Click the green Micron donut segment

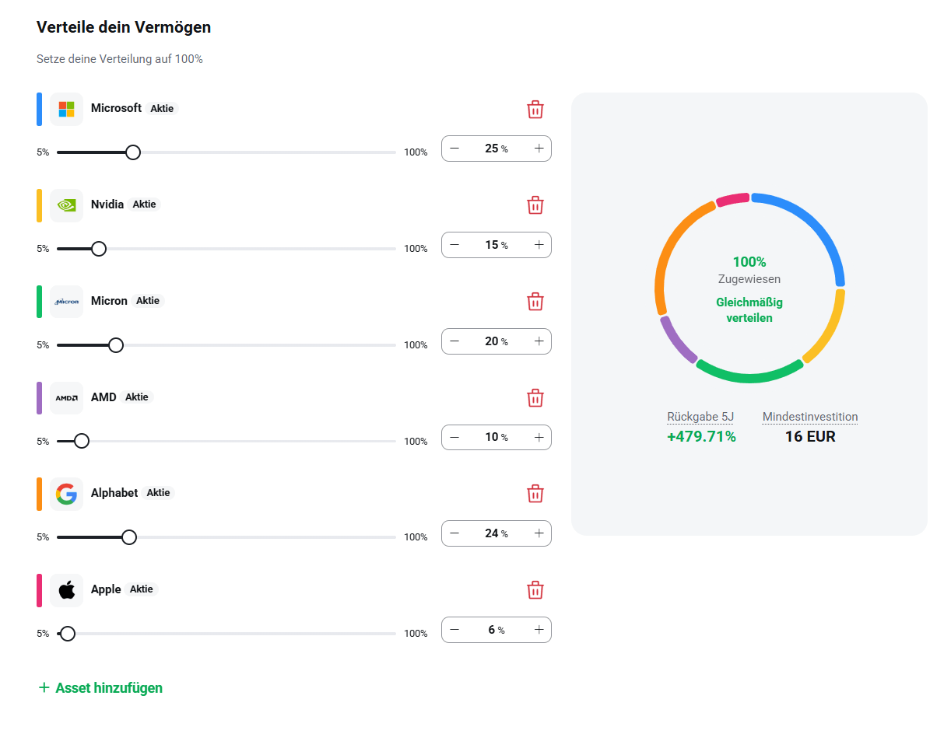(x=749, y=377)
